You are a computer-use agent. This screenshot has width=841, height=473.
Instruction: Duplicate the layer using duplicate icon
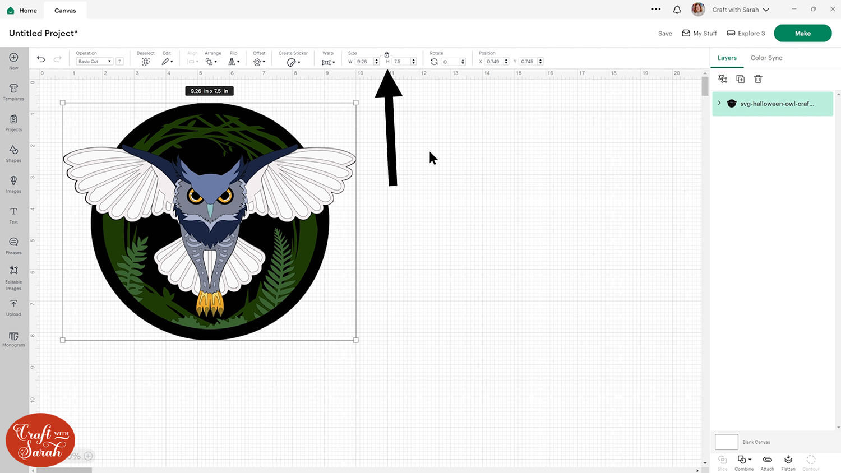tap(740, 79)
